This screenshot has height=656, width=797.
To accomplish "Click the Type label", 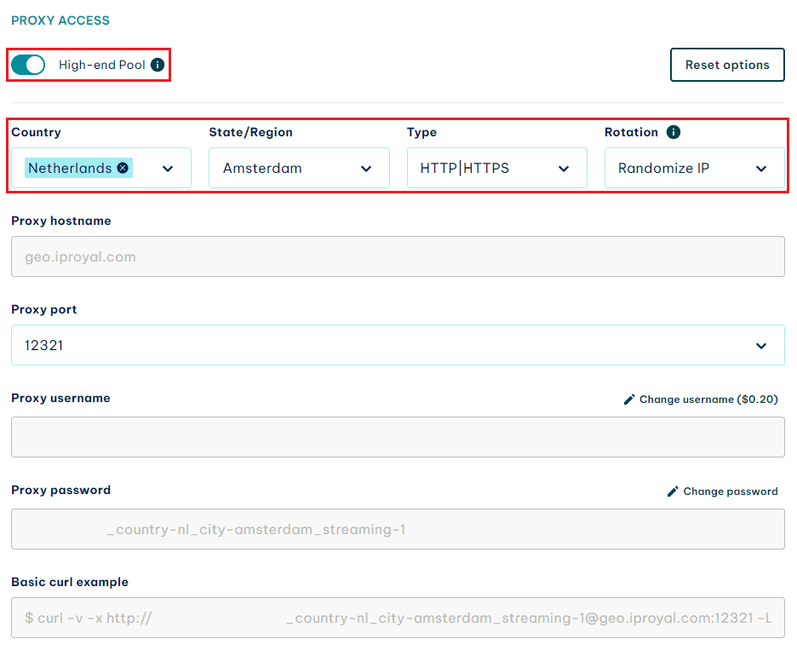I will (421, 132).
